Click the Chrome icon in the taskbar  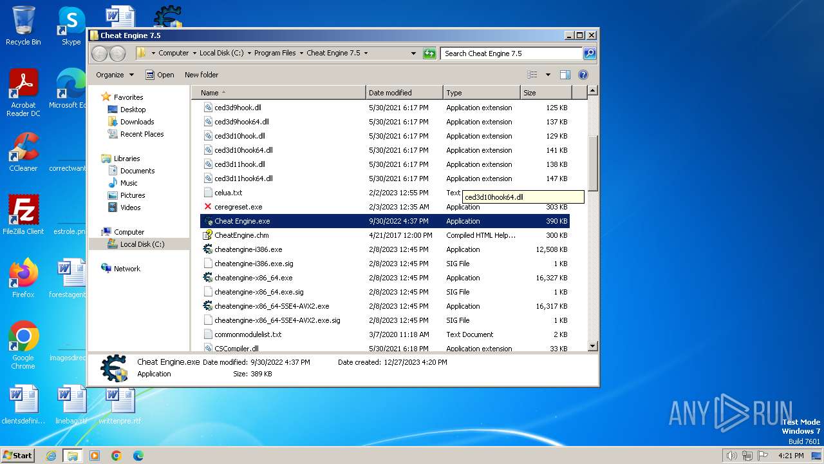click(117, 456)
